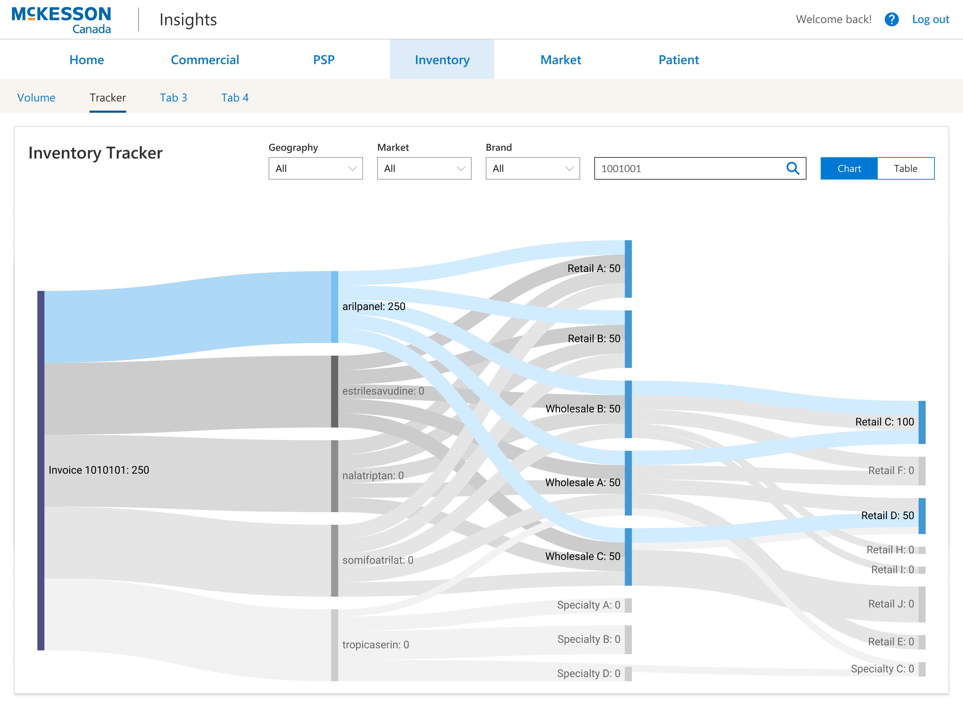This screenshot has width=963, height=708.
Task: Click the Log out link
Action: pyautogui.click(x=931, y=19)
